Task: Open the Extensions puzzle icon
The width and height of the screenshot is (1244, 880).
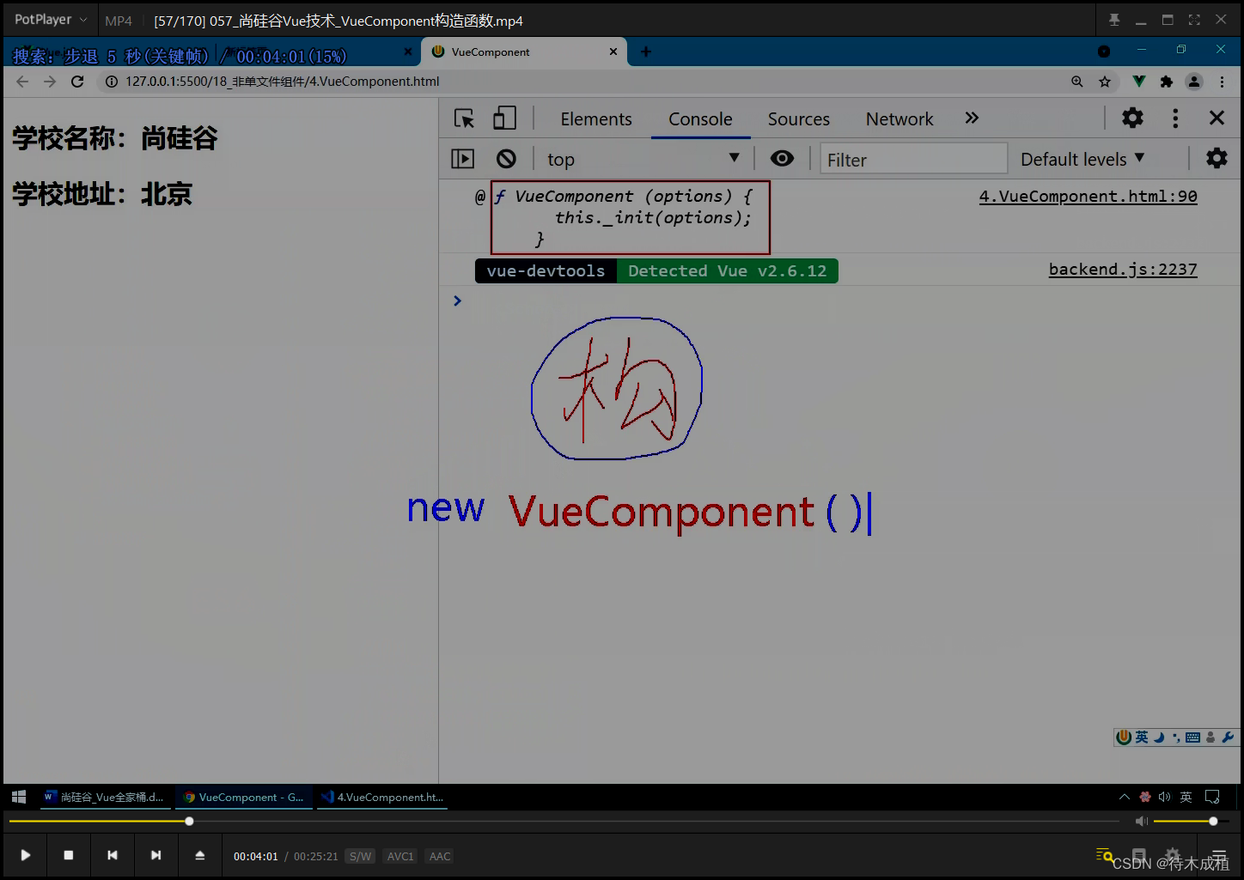Action: [1166, 82]
